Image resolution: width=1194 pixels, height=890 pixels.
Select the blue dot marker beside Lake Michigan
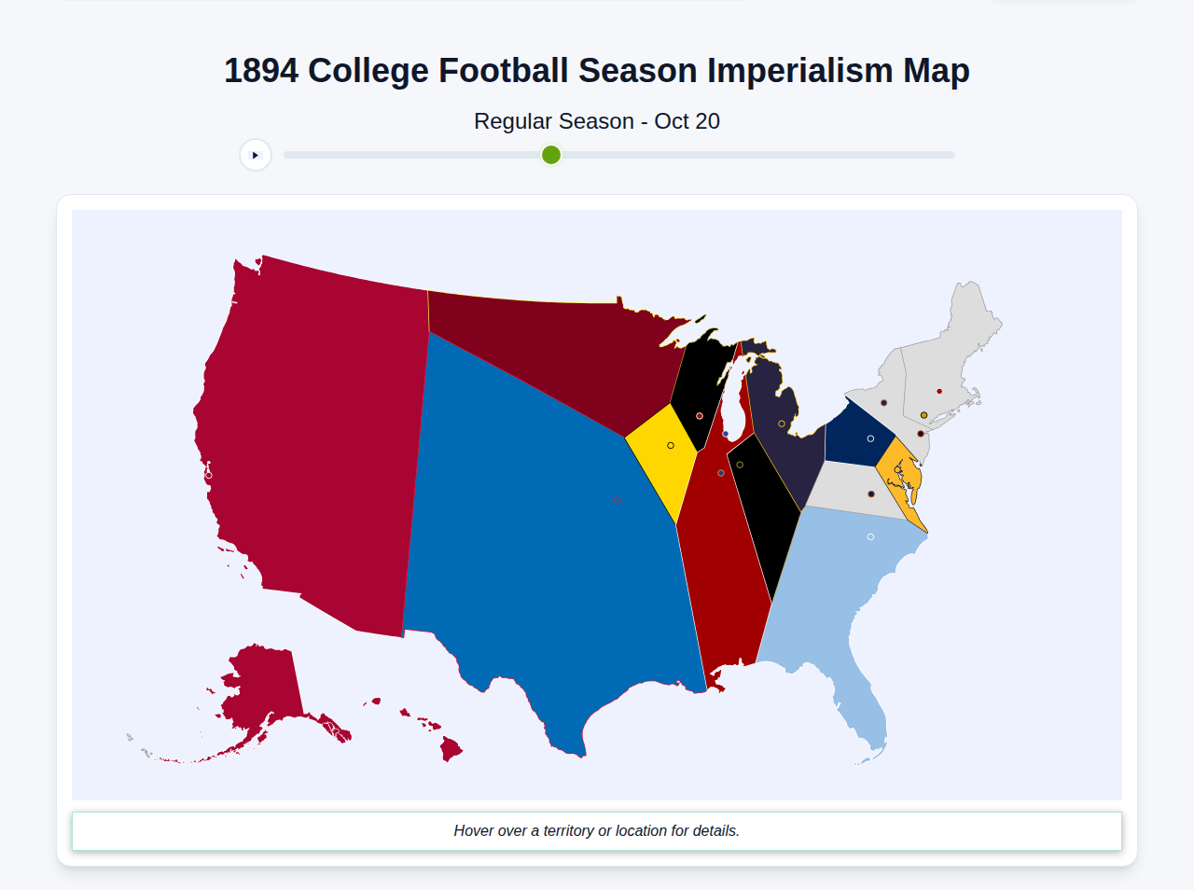[726, 434]
